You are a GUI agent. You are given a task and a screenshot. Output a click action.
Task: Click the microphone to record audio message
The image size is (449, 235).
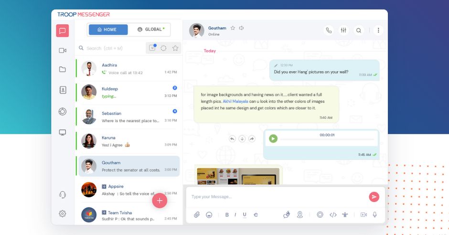pyautogui.click(x=374, y=215)
